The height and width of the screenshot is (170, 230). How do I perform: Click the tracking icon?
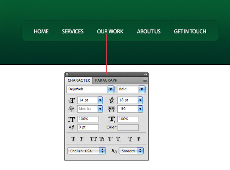coord(112,109)
